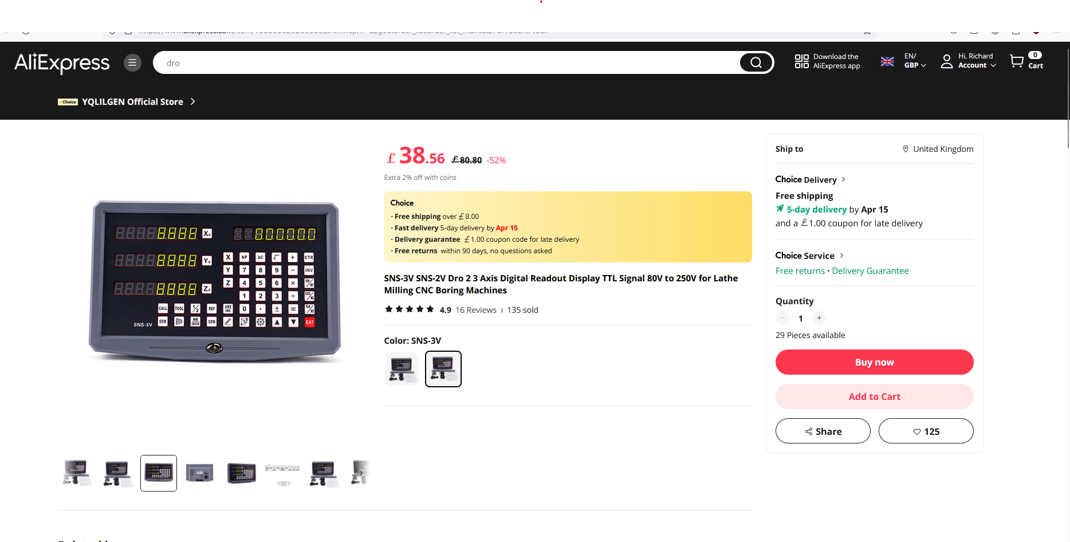Open the shopping cart icon

click(x=1017, y=61)
